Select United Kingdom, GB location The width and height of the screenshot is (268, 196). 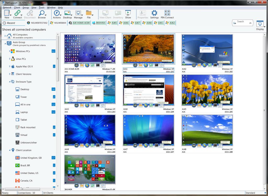[31, 158]
